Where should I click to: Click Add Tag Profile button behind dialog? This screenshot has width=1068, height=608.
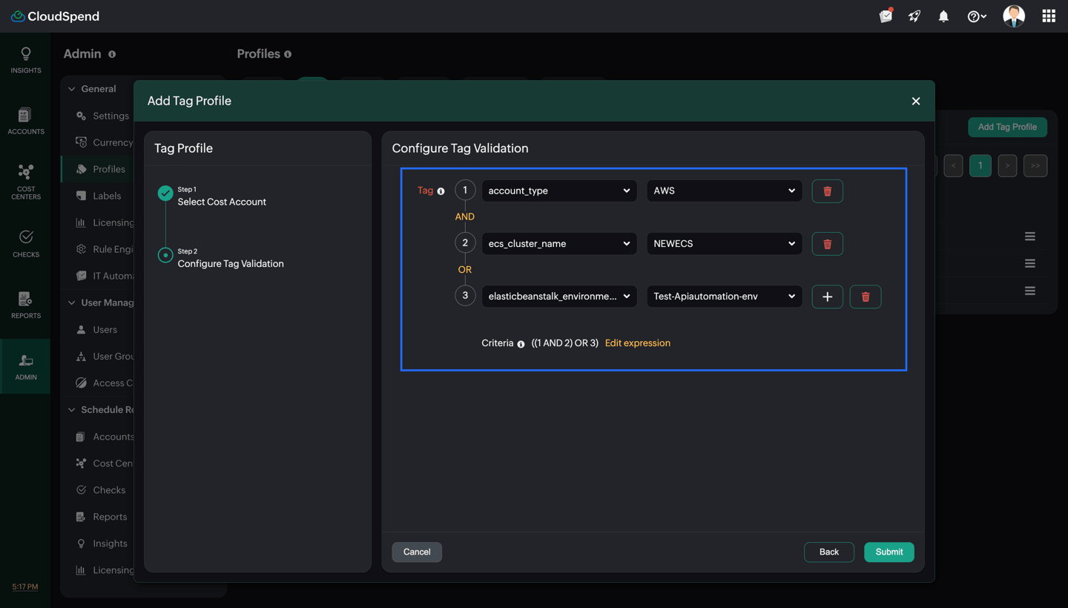click(1007, 127)
